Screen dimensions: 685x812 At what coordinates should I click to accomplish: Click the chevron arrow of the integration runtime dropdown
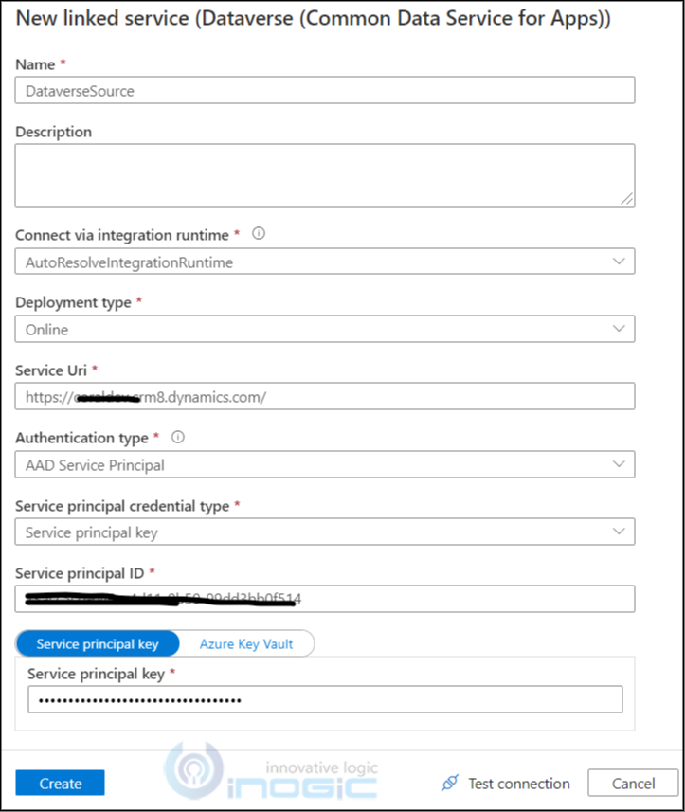tap(619, 261)
